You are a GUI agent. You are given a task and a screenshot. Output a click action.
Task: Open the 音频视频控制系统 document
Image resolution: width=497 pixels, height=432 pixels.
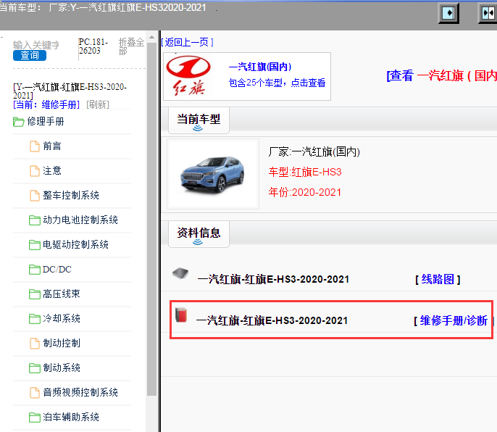[x=80, y=392]
